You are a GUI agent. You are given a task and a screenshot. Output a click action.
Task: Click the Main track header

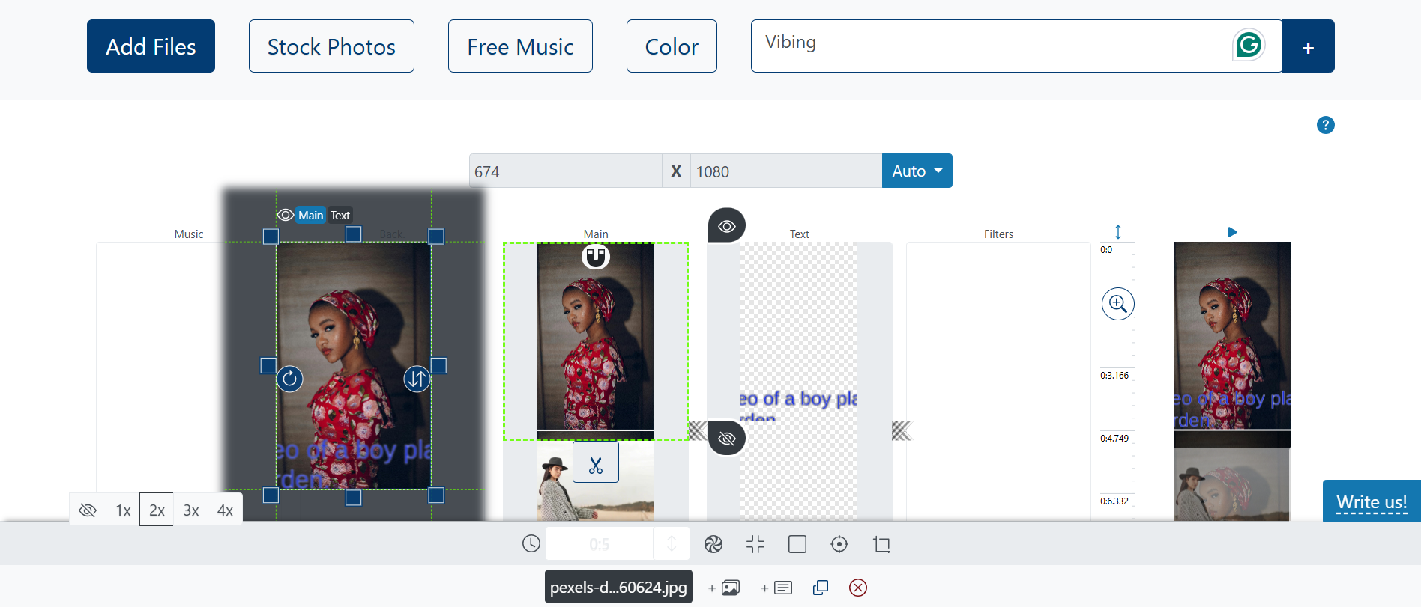pyautogui.click(x=596, y=234)
